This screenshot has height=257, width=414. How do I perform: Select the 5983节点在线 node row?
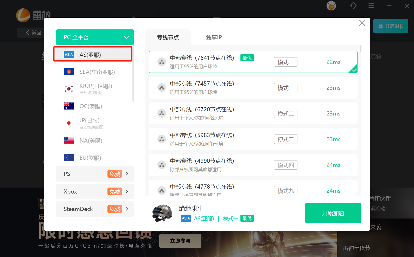(253, 139)
